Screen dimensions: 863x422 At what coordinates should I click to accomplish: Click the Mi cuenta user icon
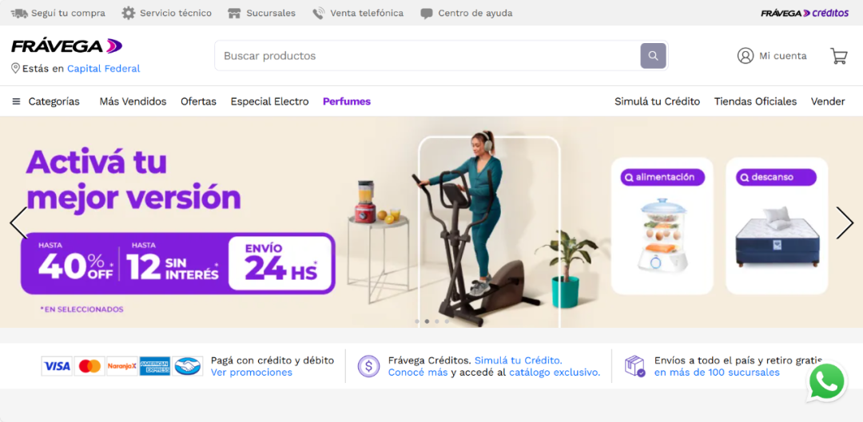coord(746,56)
